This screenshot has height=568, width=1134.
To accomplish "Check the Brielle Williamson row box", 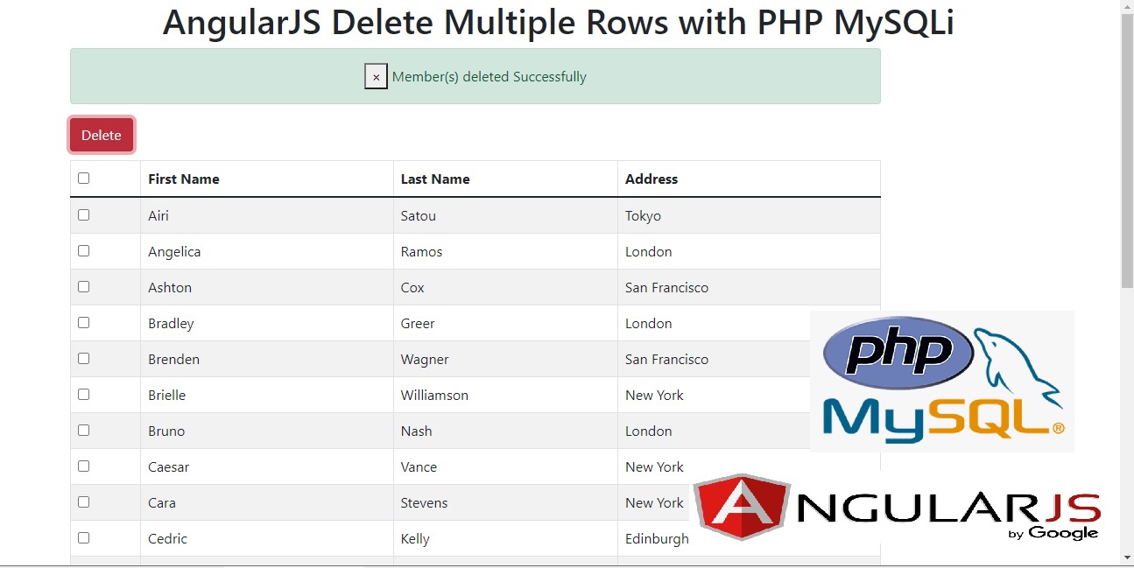I will 83,394.
